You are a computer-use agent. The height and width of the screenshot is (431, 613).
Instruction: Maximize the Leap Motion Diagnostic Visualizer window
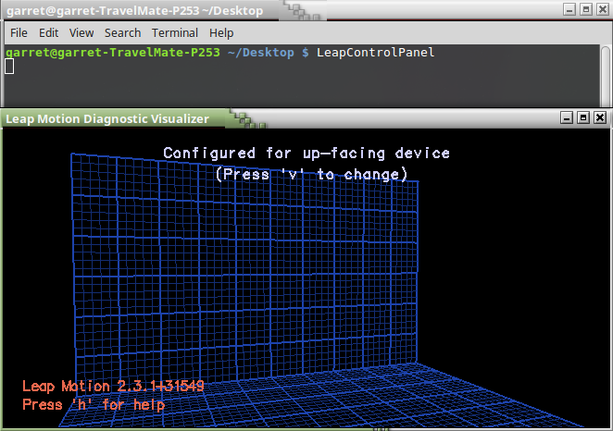[583, 117]
